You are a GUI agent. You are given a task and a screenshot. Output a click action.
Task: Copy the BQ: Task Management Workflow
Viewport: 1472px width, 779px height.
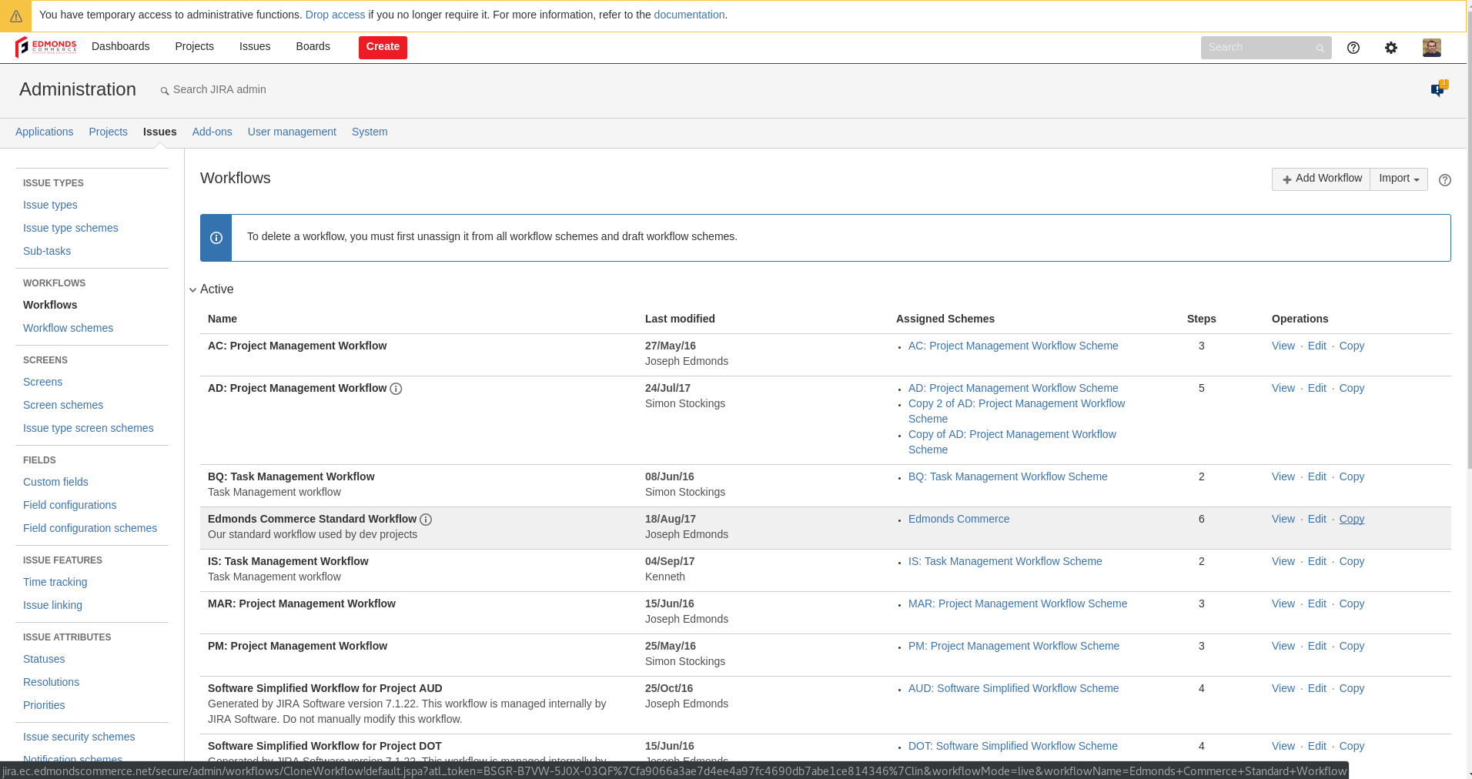(x=1352, y=476)
